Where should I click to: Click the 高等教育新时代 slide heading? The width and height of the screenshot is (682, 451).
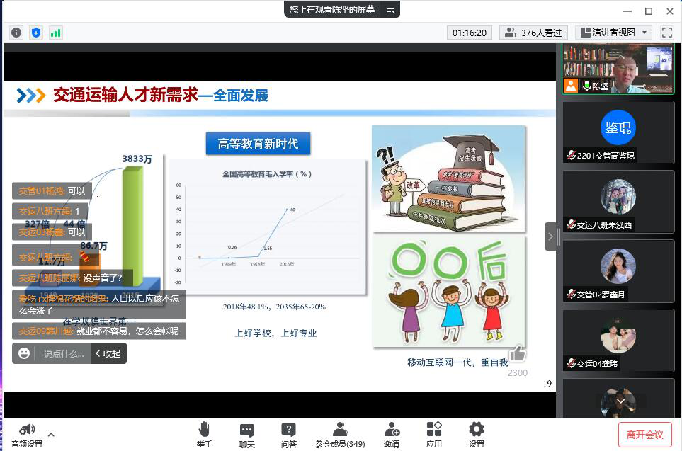point(258,144)
